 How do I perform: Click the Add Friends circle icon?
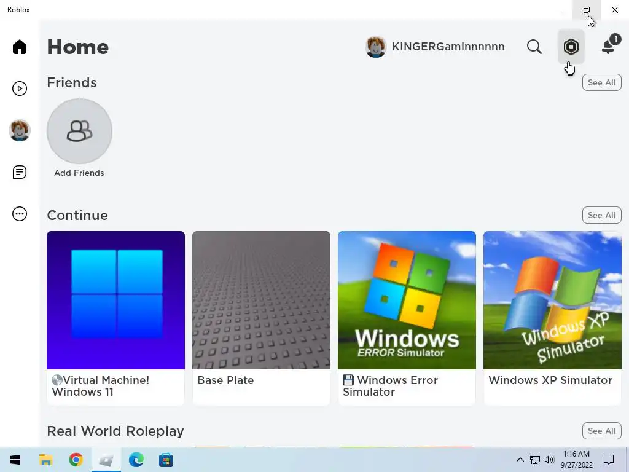pos(79,132)
